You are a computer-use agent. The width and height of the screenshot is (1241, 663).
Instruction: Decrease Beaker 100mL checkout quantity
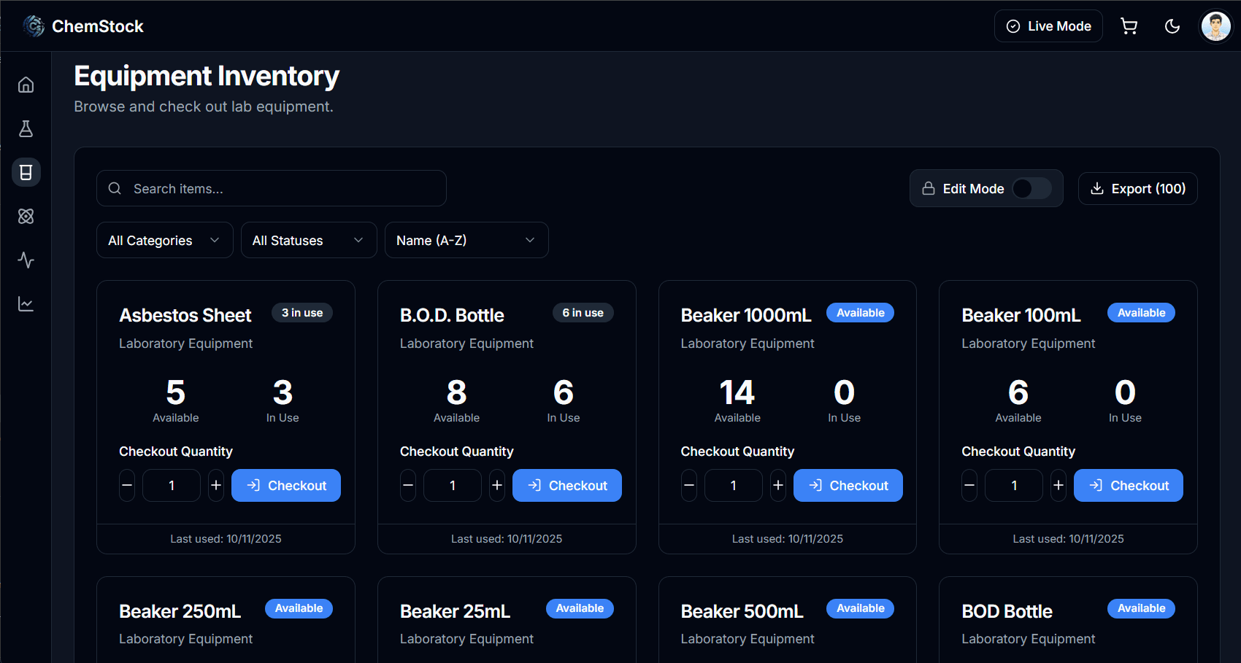pos(969,486)
